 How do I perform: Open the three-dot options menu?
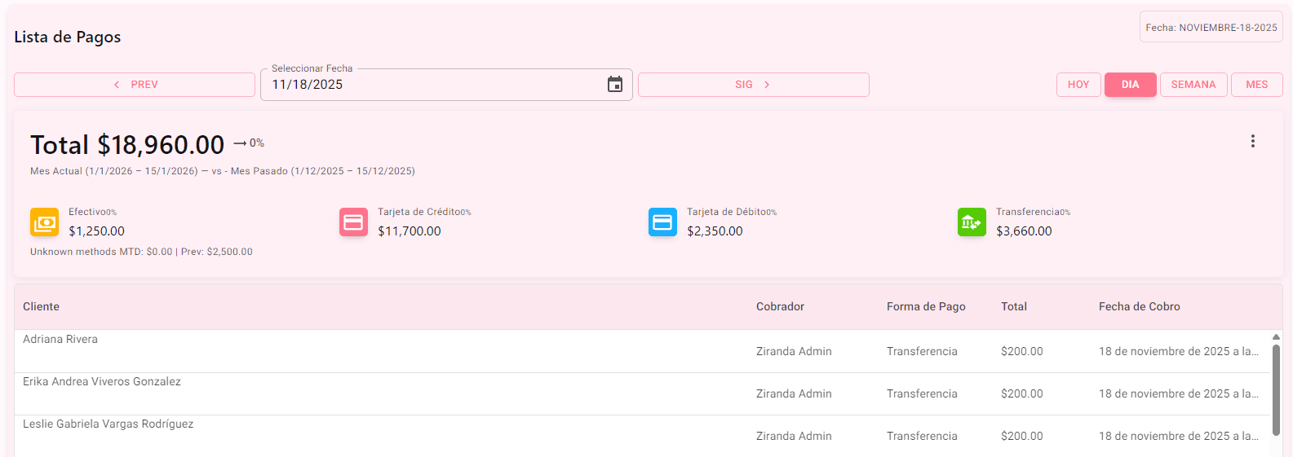click(x=1252, y=141)
